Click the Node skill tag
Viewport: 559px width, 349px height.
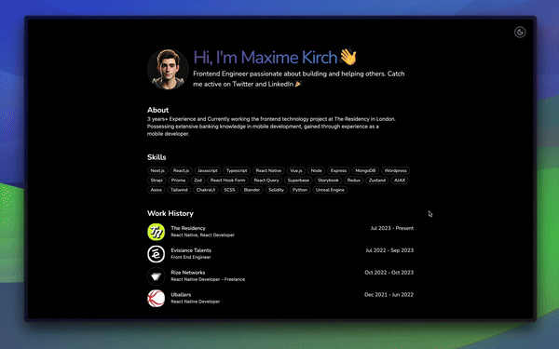[316, 170]
